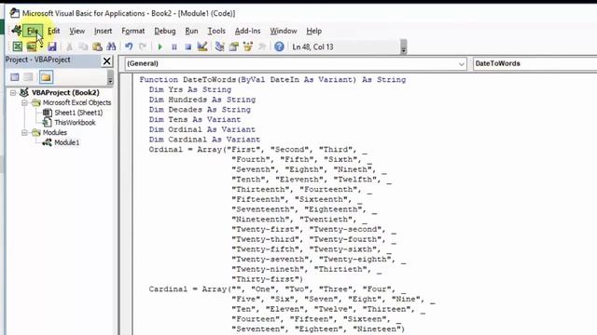Click the Dim Decades As String line
This screenshot has width=597, height=335.
point(200,110)
